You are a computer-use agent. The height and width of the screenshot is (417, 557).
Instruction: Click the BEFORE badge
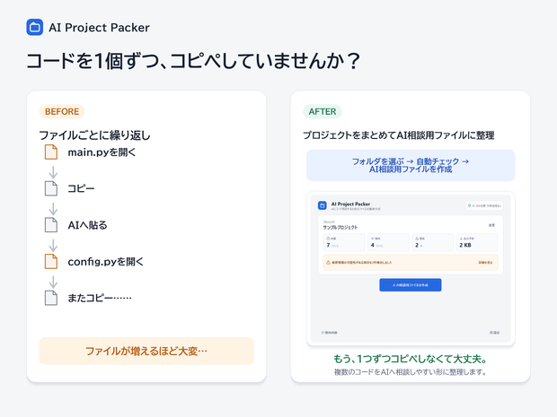click(62, 111)
